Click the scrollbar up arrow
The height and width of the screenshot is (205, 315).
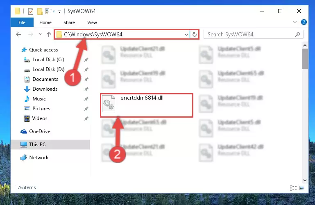[305, 45]
